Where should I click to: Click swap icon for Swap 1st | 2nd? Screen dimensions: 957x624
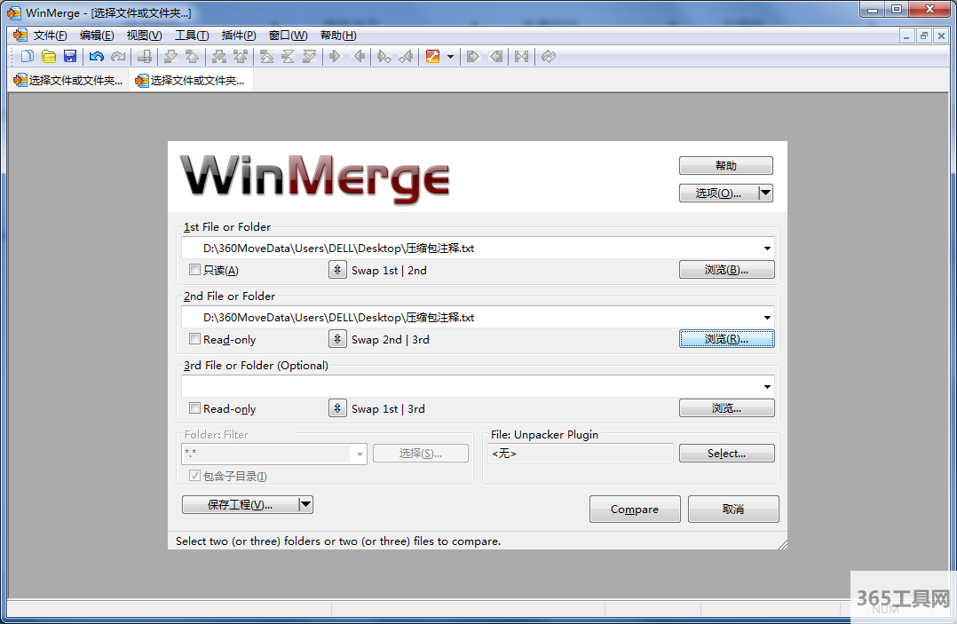(x=337, y=270)
